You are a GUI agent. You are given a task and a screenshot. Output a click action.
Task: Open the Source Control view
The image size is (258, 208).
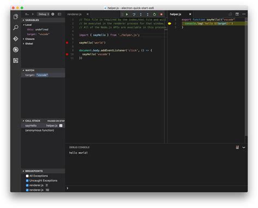click(x=16, y=39)
